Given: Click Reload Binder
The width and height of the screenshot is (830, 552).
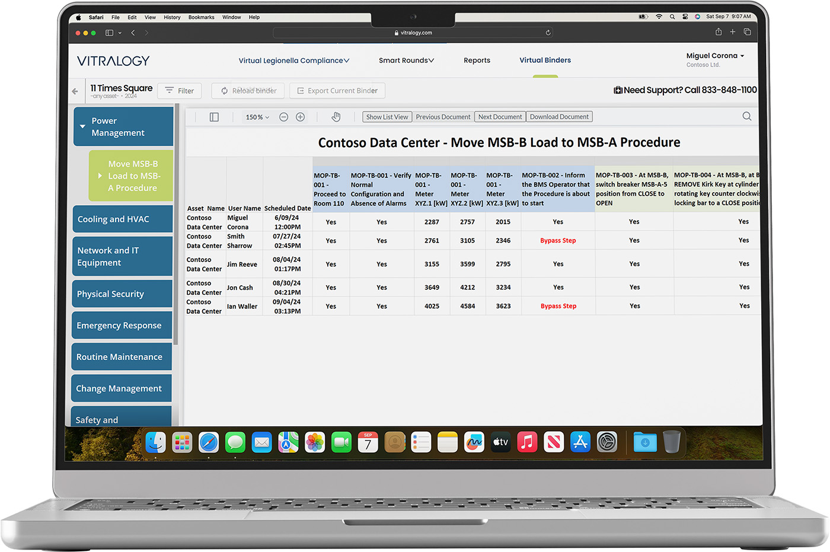Looking at the screenshot, I should [x=248, y=91].
